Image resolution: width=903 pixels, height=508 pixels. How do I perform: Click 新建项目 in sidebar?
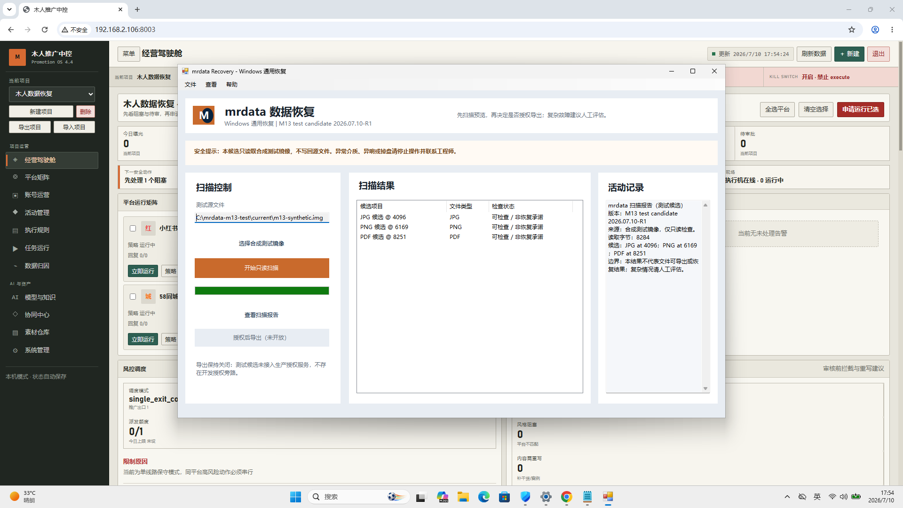41,111
